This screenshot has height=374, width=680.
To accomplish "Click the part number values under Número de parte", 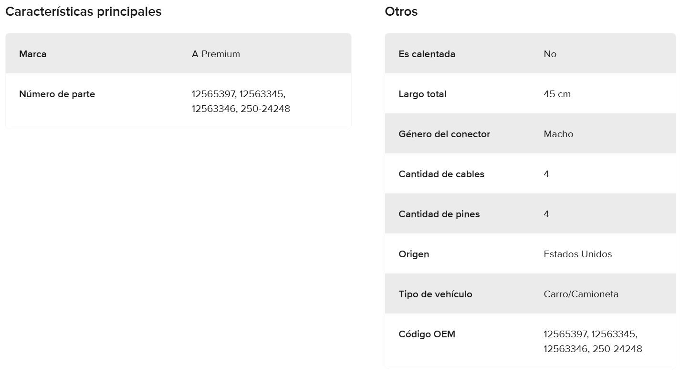I will pos(241,101).
